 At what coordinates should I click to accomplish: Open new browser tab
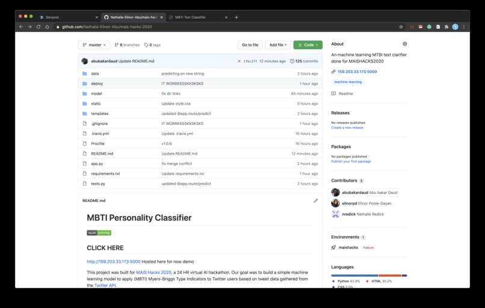point(236,17)
